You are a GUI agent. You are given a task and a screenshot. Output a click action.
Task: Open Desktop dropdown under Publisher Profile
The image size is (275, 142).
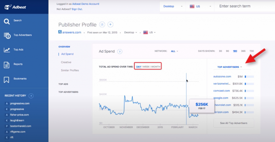tap(131, 32)
